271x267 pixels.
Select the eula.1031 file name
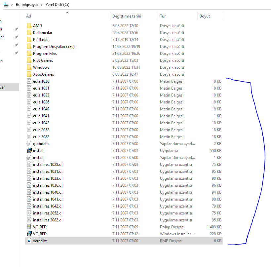tap(41, 88)
